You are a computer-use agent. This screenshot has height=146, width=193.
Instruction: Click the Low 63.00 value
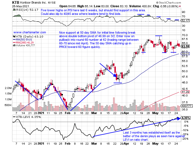[x=101, y=6]
